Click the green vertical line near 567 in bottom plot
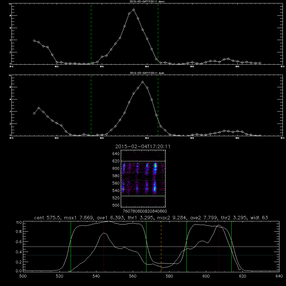The height and width of the screenshot is (286, 286). coord(146,247)
